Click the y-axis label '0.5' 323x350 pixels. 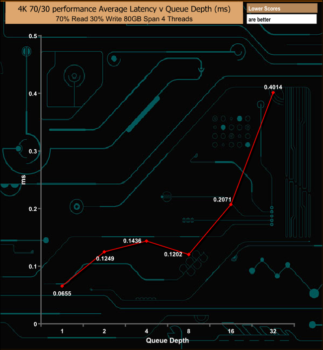coord(33,36)
